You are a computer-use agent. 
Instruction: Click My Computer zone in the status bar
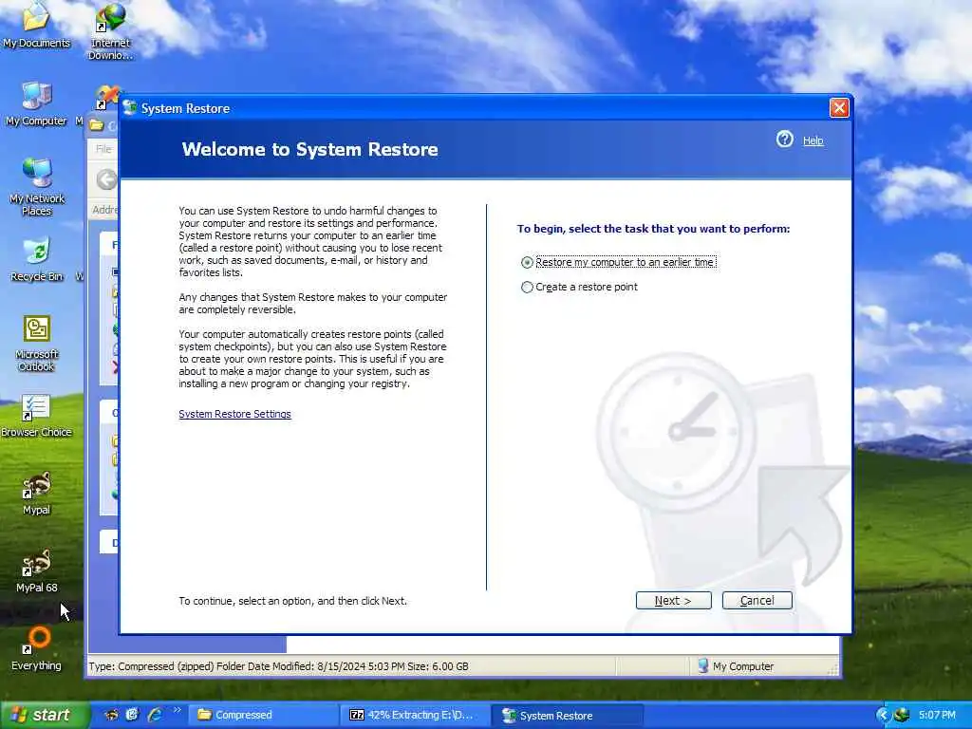click(x=736, y=666)
